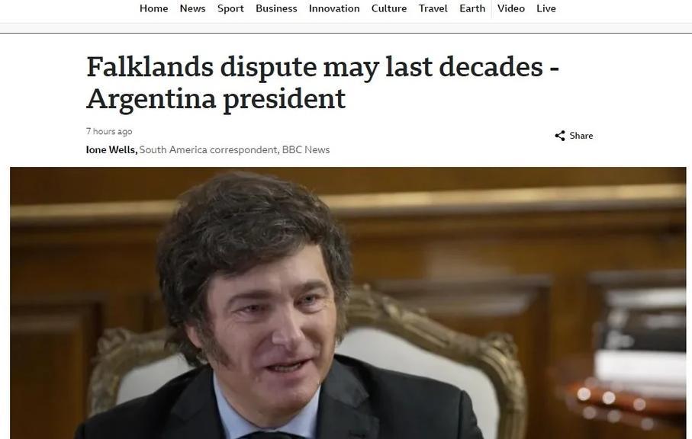Click the article's main photo

tap(348, 303)
